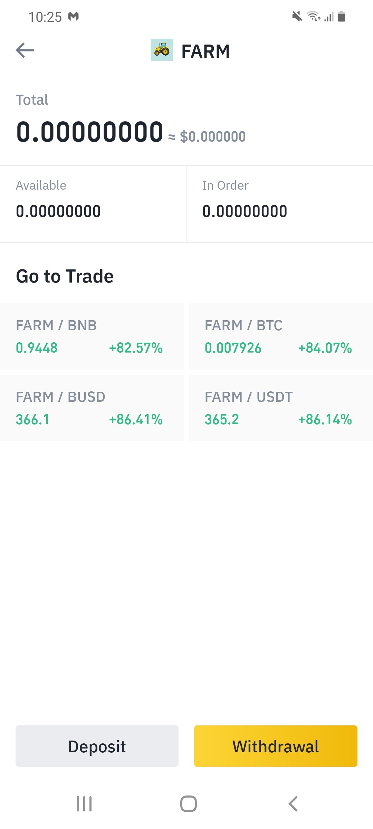Image resolution: width=373 pixels, height=829 pixels.
Task: Tap the battery status icon
Action: 342,16
